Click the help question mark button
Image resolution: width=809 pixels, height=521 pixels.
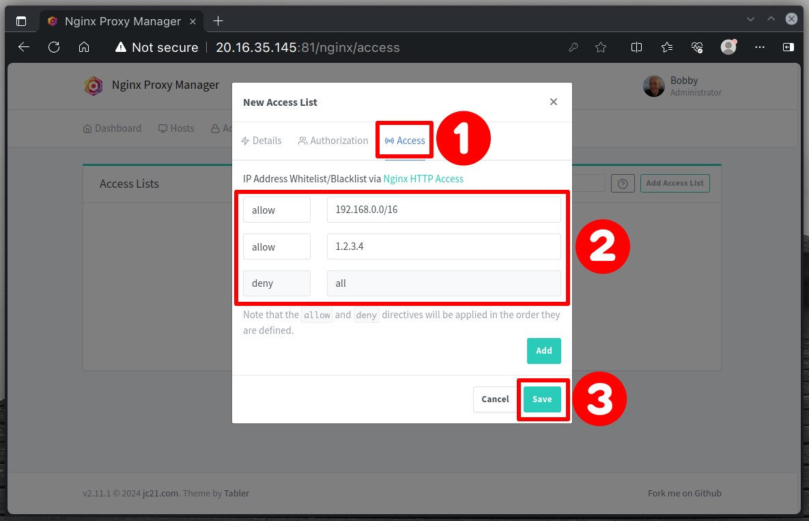pos(623,184)
